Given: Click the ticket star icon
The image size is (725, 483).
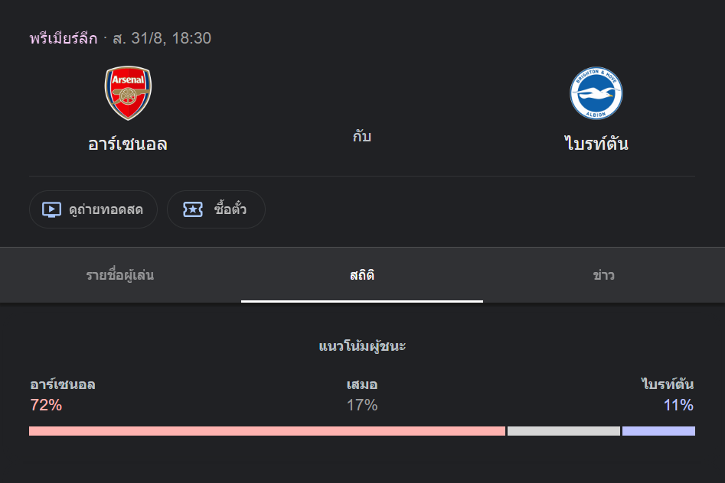Looking at the screenshot, I should (x=193, y=209).
